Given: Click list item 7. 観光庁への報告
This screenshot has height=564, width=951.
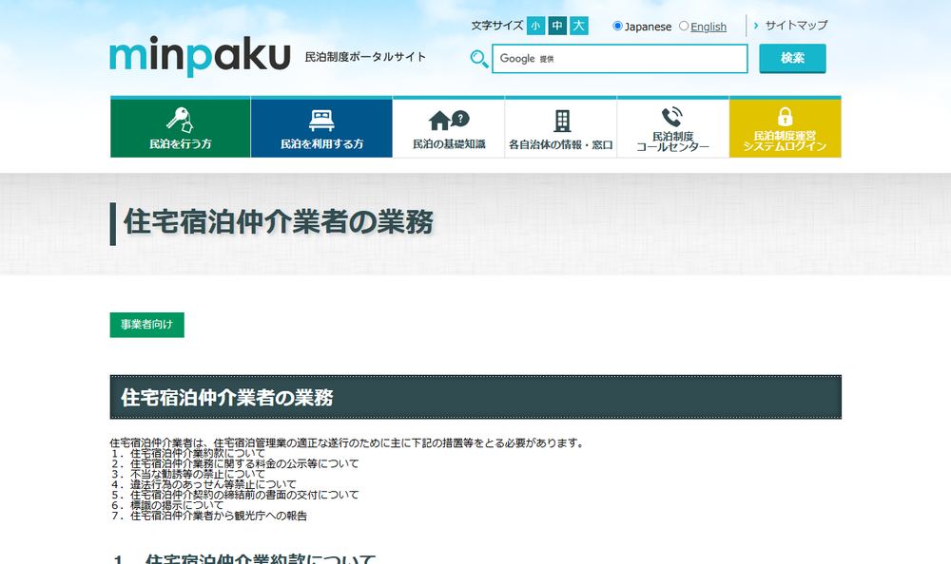Looking at the screenshot, I should click(208, 516).
